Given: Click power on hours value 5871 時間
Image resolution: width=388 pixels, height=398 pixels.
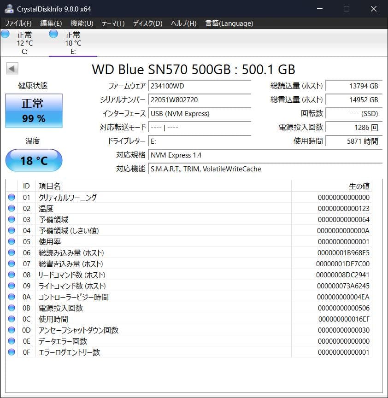Looking at the screenshot, I should click(x=354, y=141).
